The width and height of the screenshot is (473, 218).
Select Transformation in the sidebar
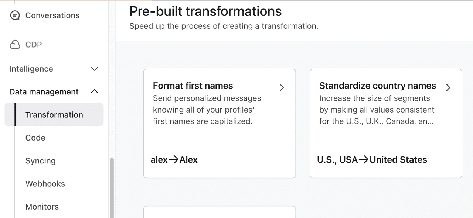click(x=54, y=115)
